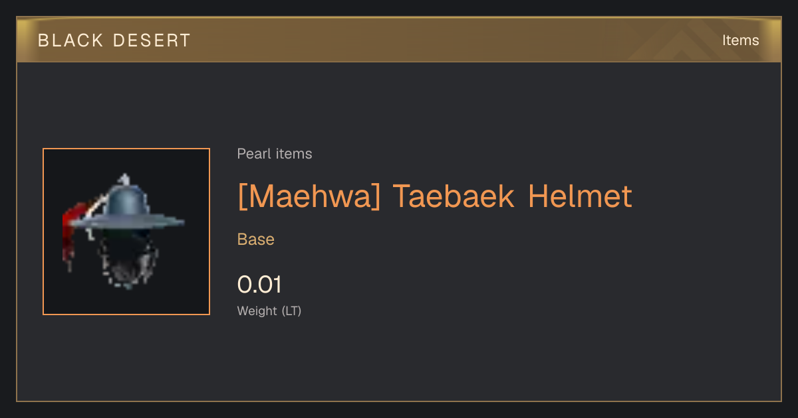Select the word BLACK in header
This screenshot has width=798, height=418.
[x=70, y=40]
